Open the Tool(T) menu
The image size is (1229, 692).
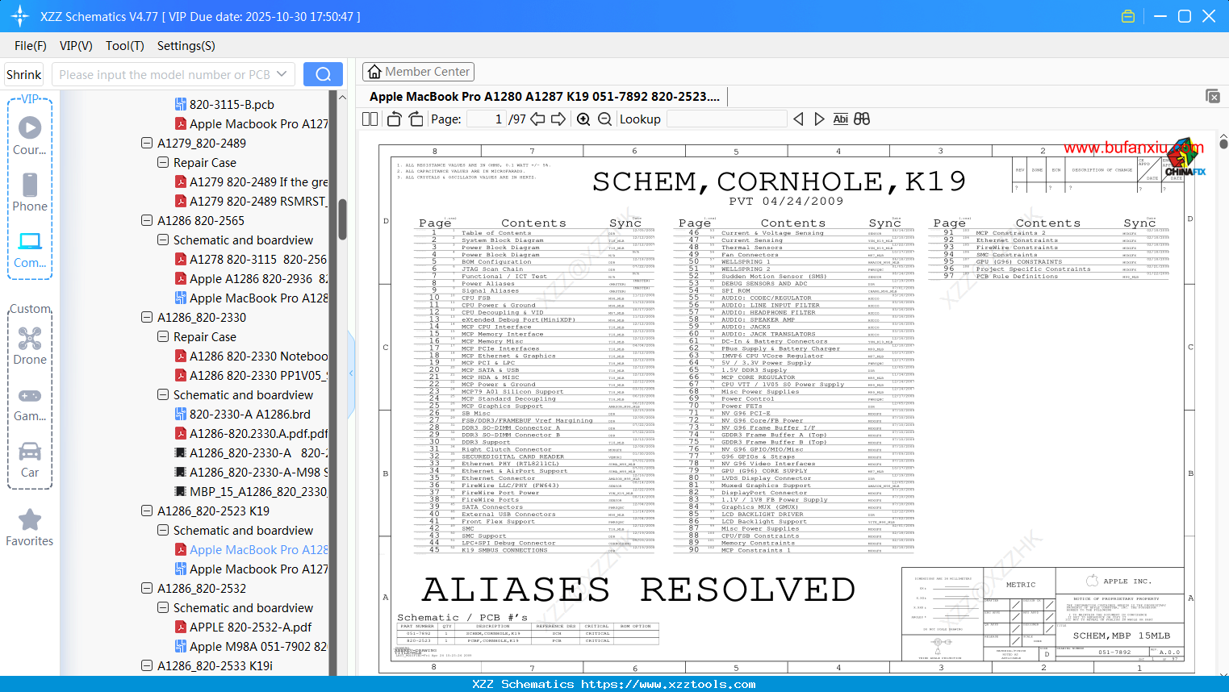tap(125, 46)
